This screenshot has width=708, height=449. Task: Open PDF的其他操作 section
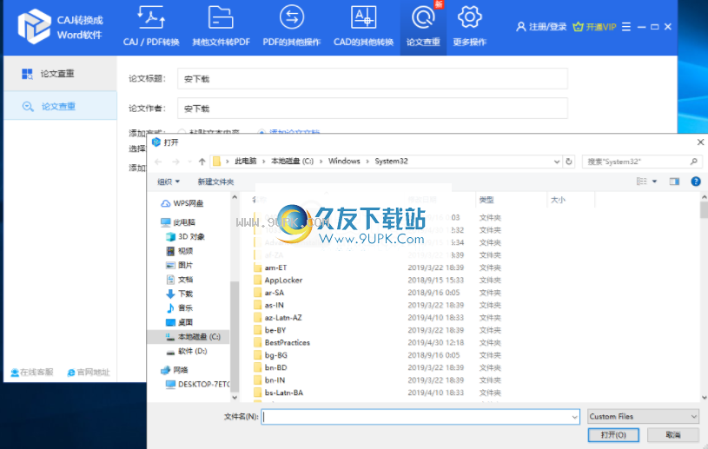[x=292, y=27]
